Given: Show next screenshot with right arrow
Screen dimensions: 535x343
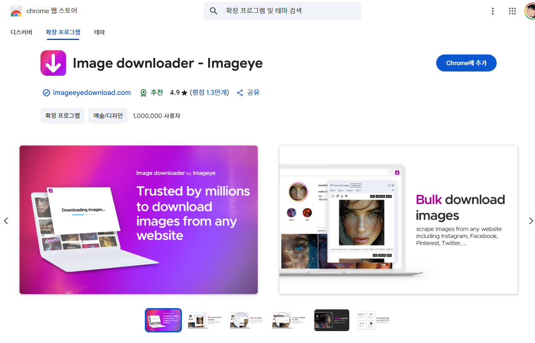Looking at the screenshot, I should coord(531,220).
